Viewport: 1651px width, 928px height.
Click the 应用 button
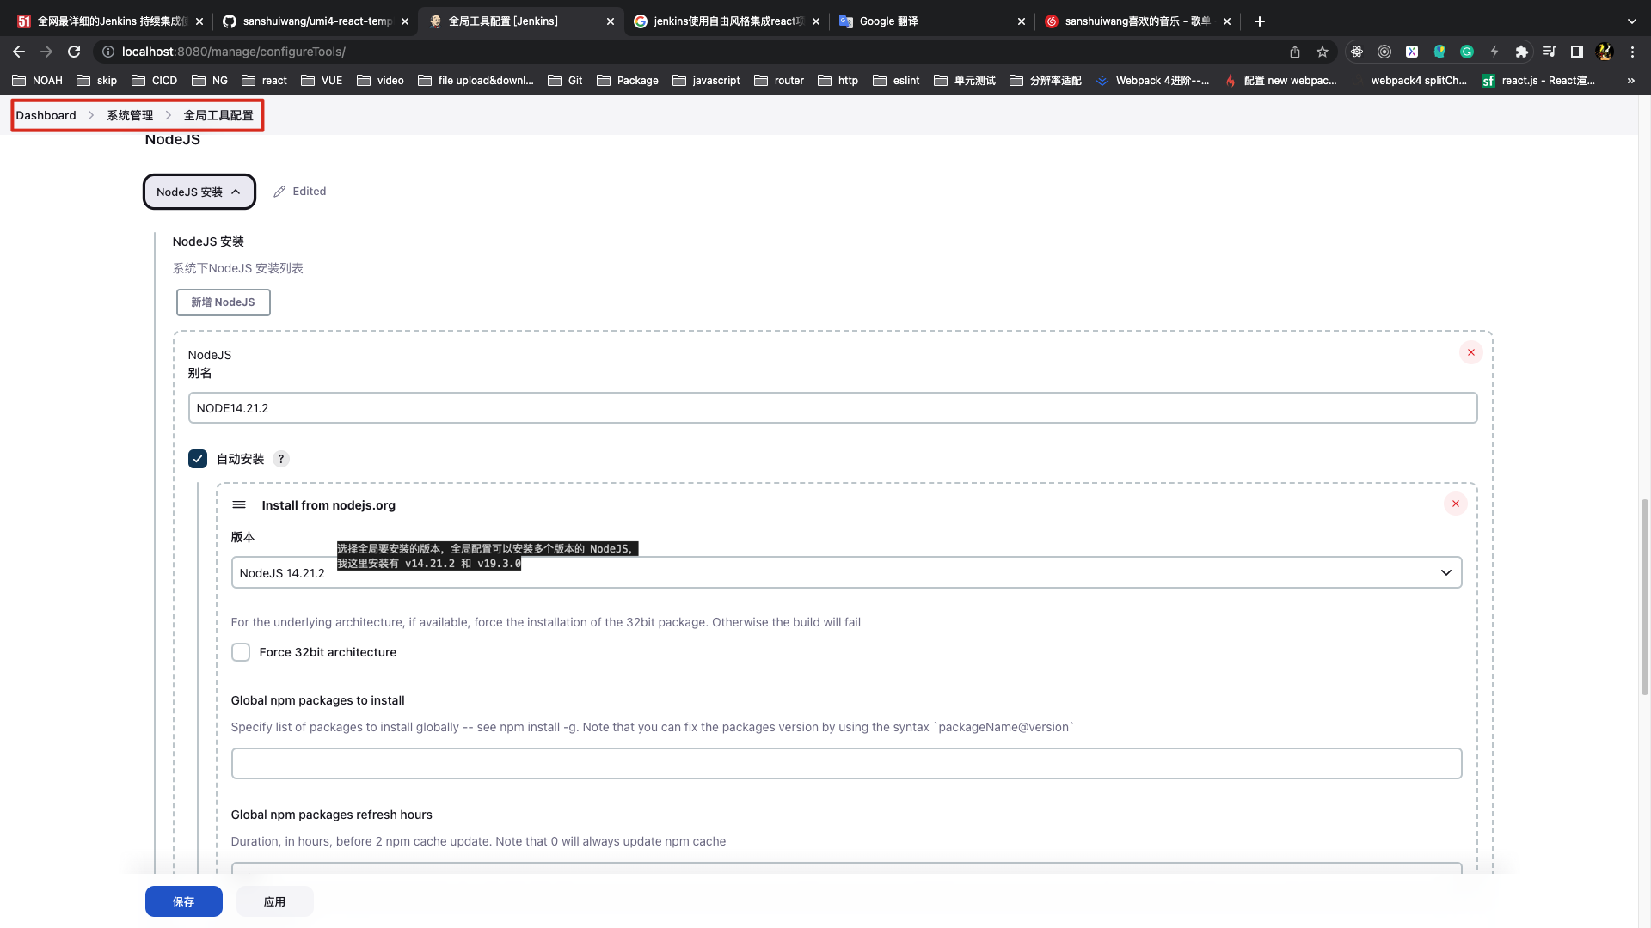274,901
